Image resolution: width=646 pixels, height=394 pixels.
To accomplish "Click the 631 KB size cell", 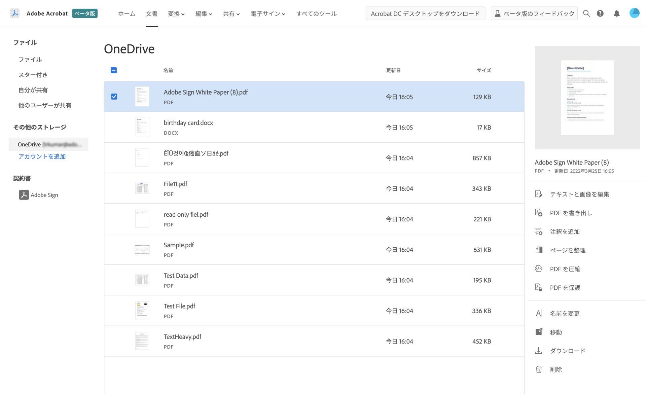I will (x=482, y=250).
